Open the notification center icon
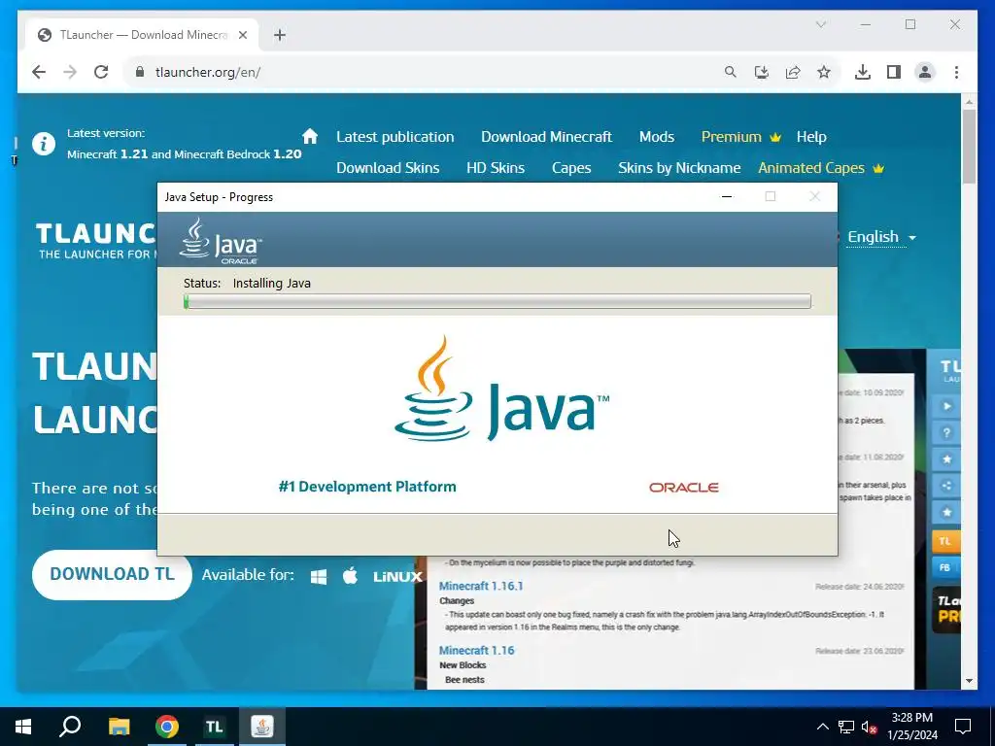This screenshot has width=995, height=746. click(963, 727)
